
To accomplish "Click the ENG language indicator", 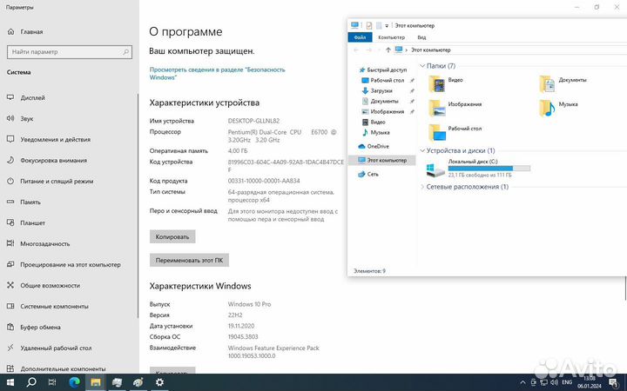I will [567, 382].
